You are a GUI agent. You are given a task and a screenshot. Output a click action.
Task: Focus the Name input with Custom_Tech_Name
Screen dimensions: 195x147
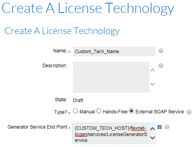(x=114, y=52)
